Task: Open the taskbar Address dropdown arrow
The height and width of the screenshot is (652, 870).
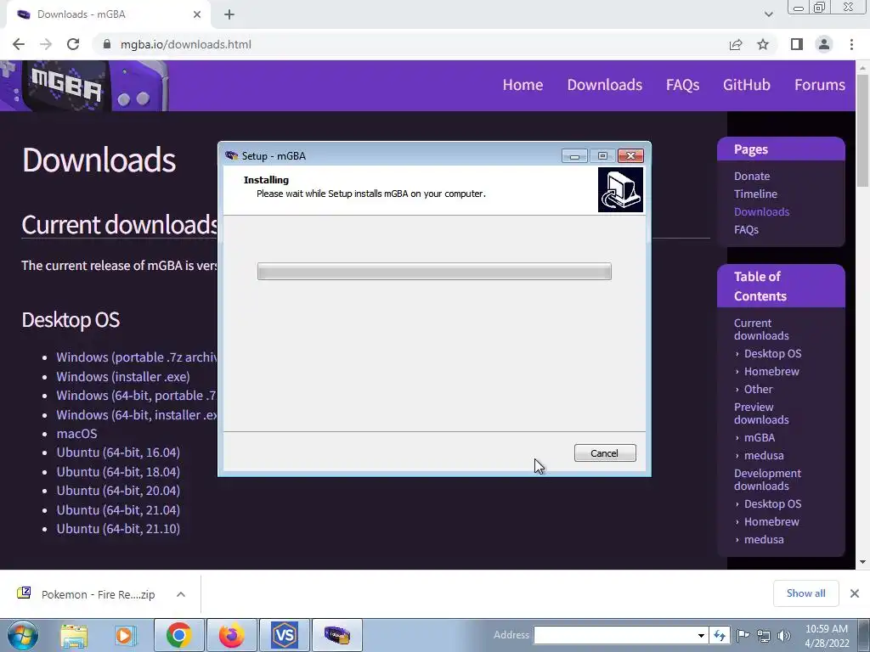Action: pos(701,635)
